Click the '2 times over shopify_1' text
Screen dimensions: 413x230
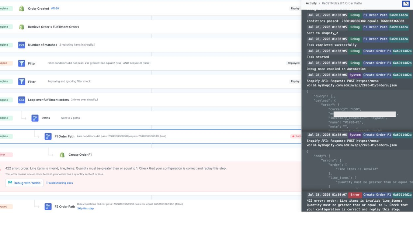pyautogui.click(x=84, y=100)
